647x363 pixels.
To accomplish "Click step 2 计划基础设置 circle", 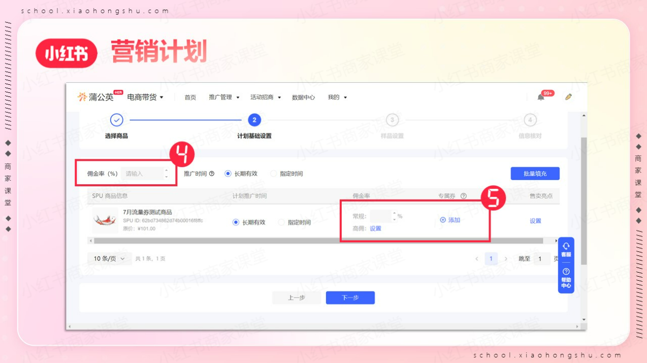I will (254, 120).
